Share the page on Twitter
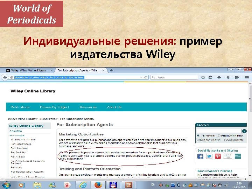The image size is (252, 189). tap(209, 156)
